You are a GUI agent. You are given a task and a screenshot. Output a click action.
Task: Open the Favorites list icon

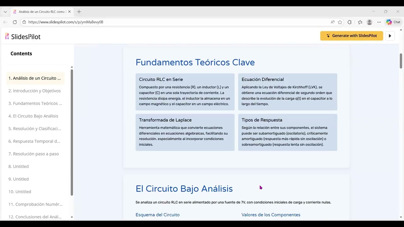(360, 22)
